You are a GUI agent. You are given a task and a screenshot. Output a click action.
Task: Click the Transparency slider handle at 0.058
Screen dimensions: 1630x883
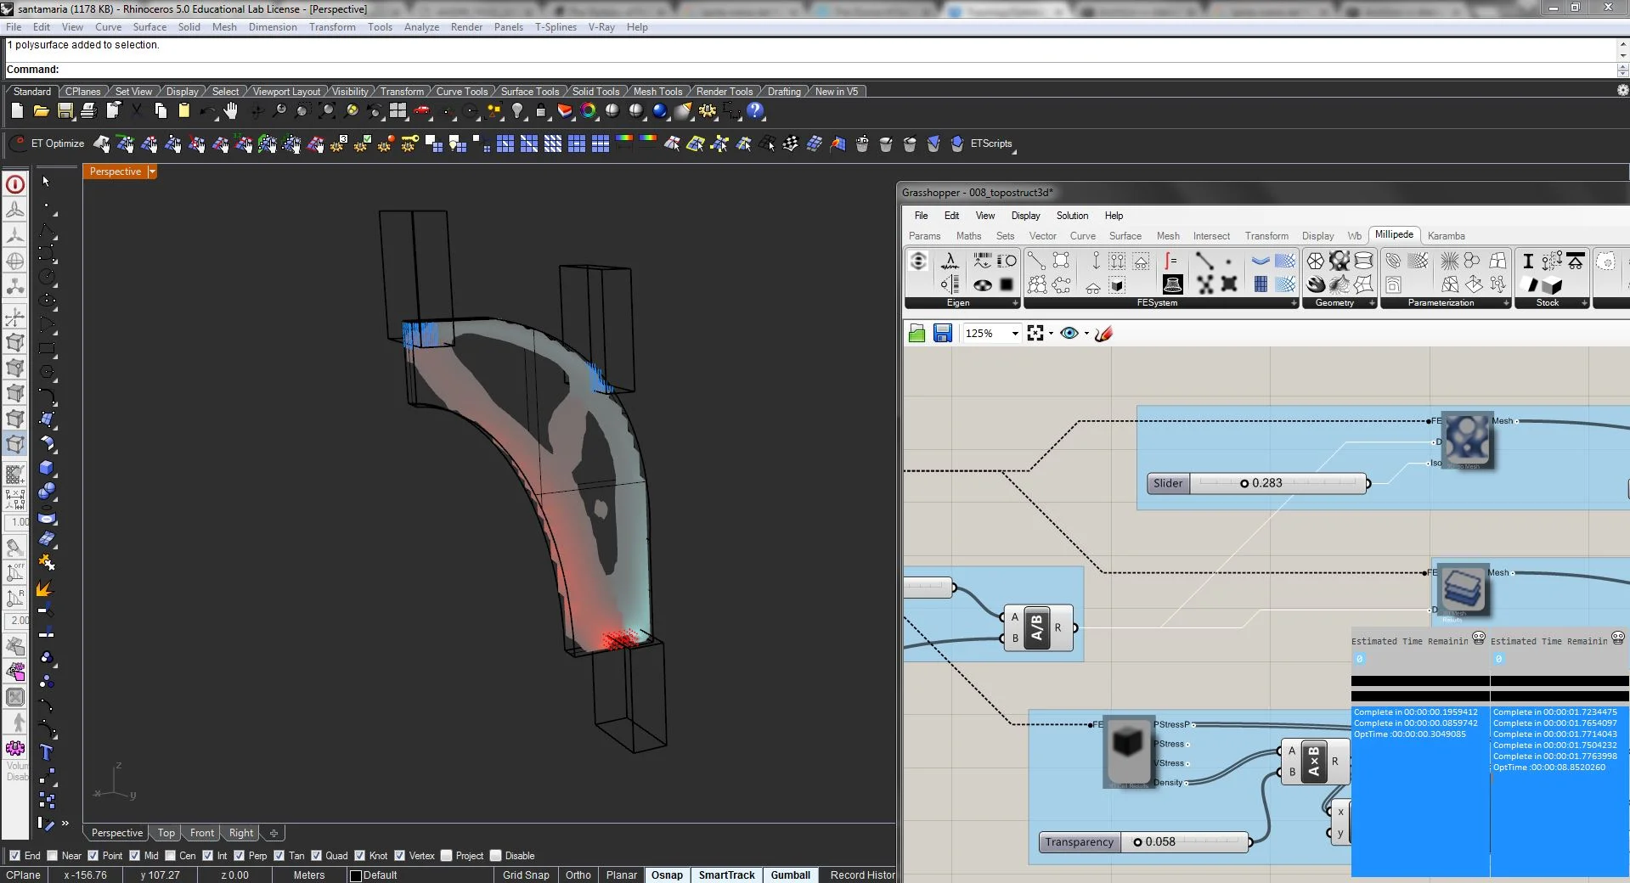pos(1137,842)
